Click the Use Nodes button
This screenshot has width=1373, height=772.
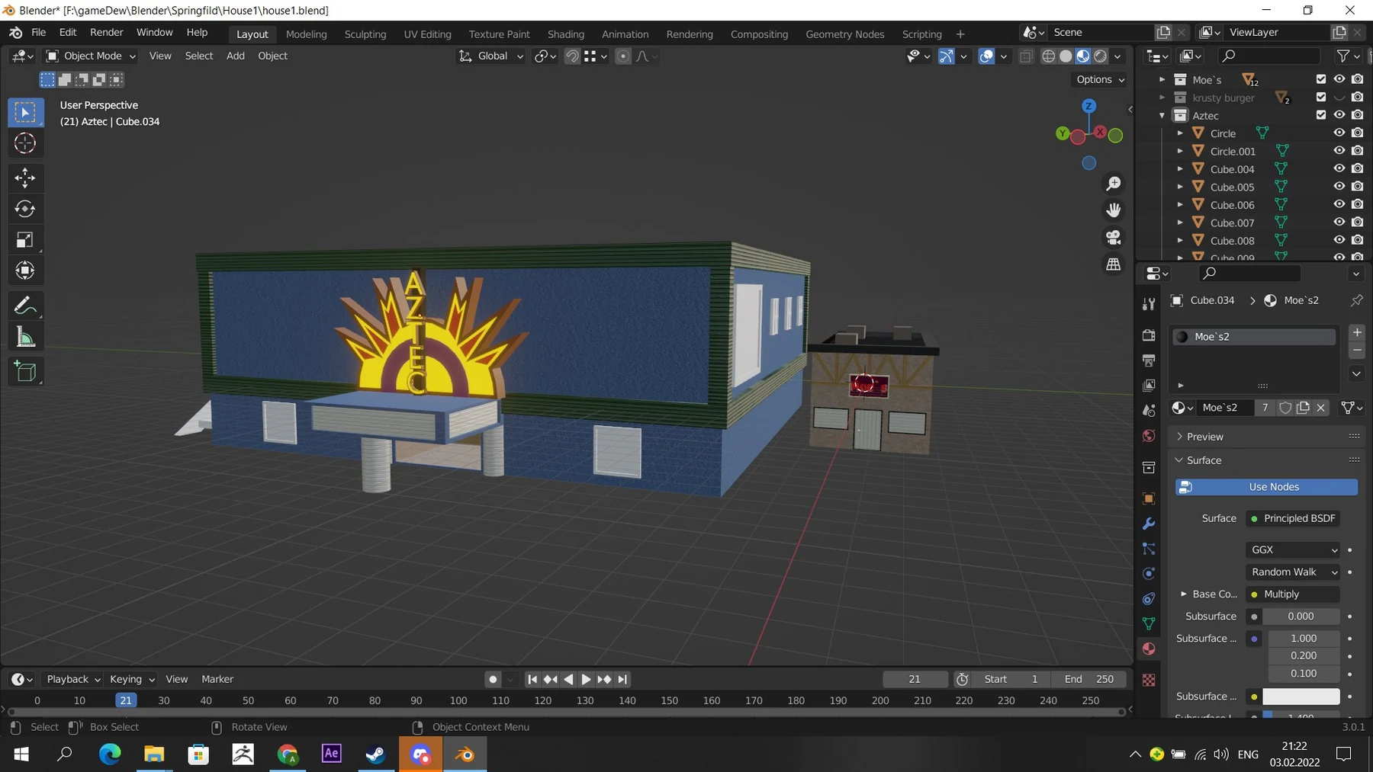coord(1266,487)
